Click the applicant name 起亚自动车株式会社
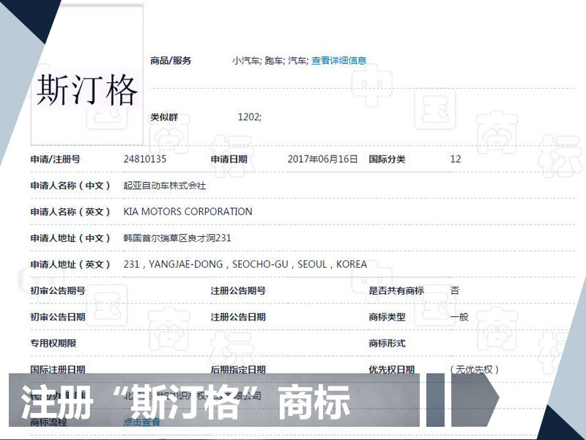Viewport: 586px width, 440px height. click(164, 186)
